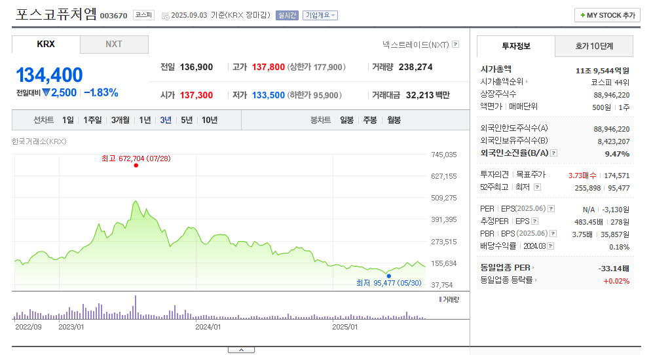The height and width of the screenshot is (355, 651).
Task: Switch to 월봉 candlestick chart
Action: (394, 120)
